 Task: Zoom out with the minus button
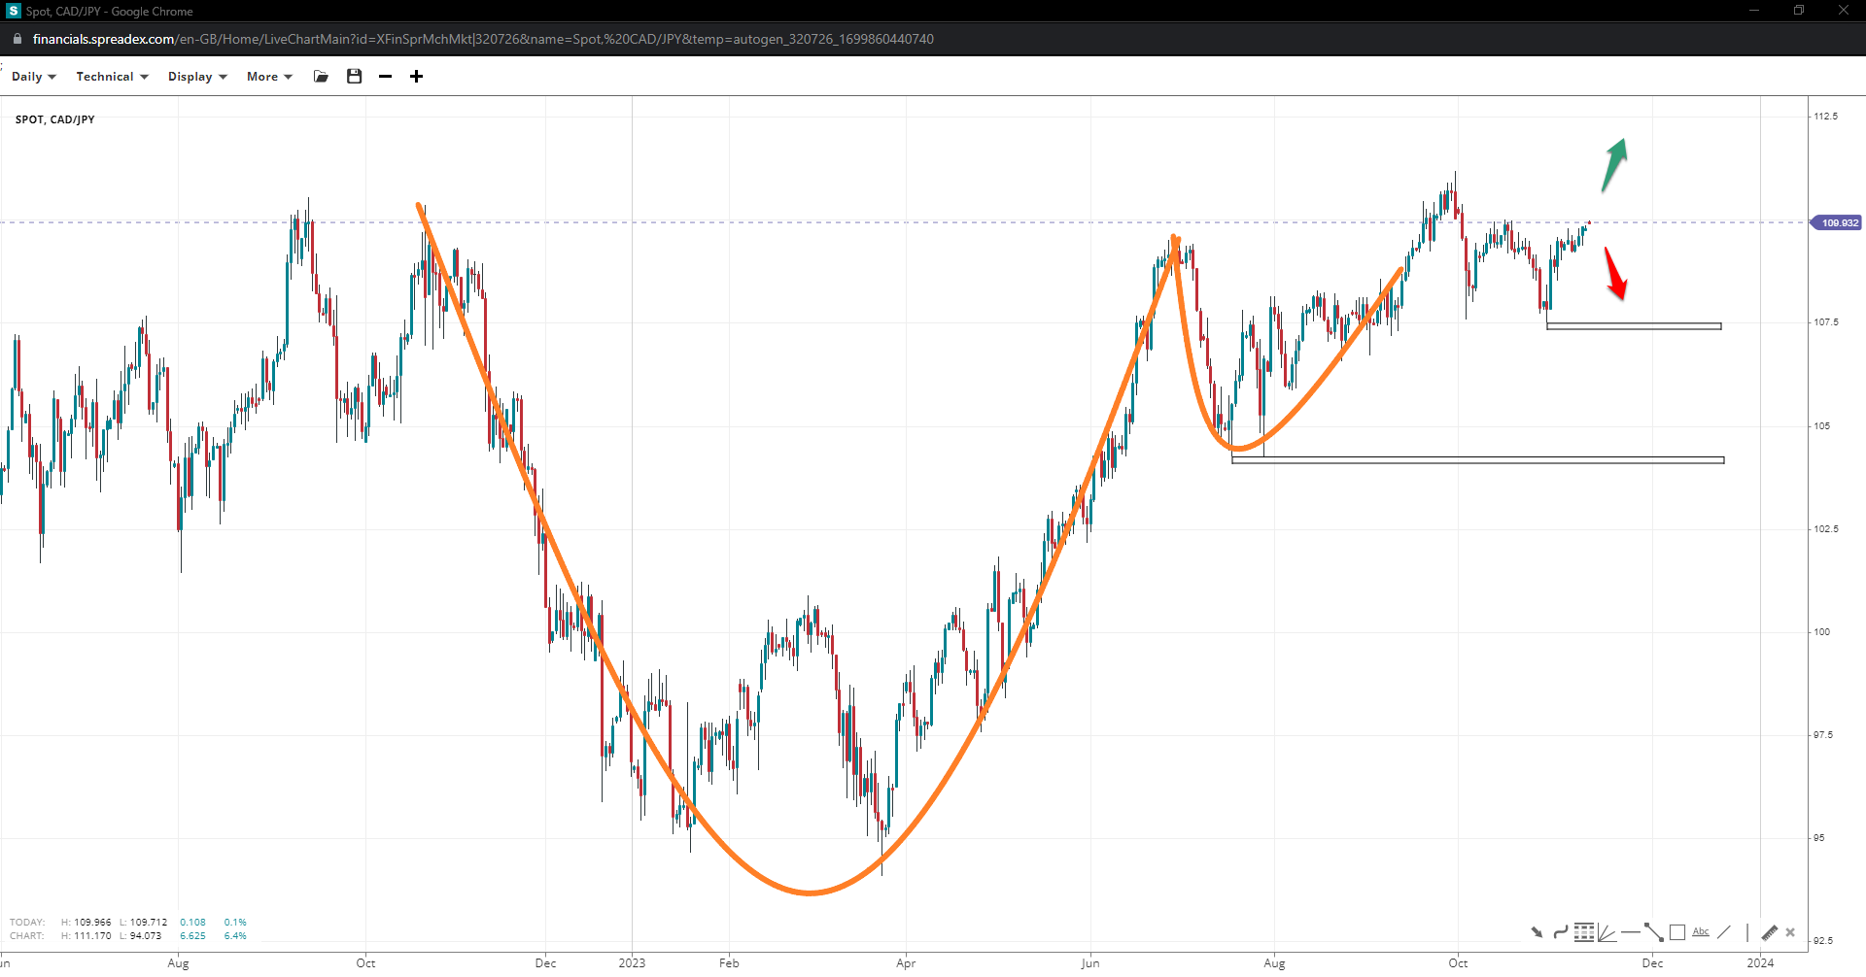pyautogui.click(x=385, y=77)
